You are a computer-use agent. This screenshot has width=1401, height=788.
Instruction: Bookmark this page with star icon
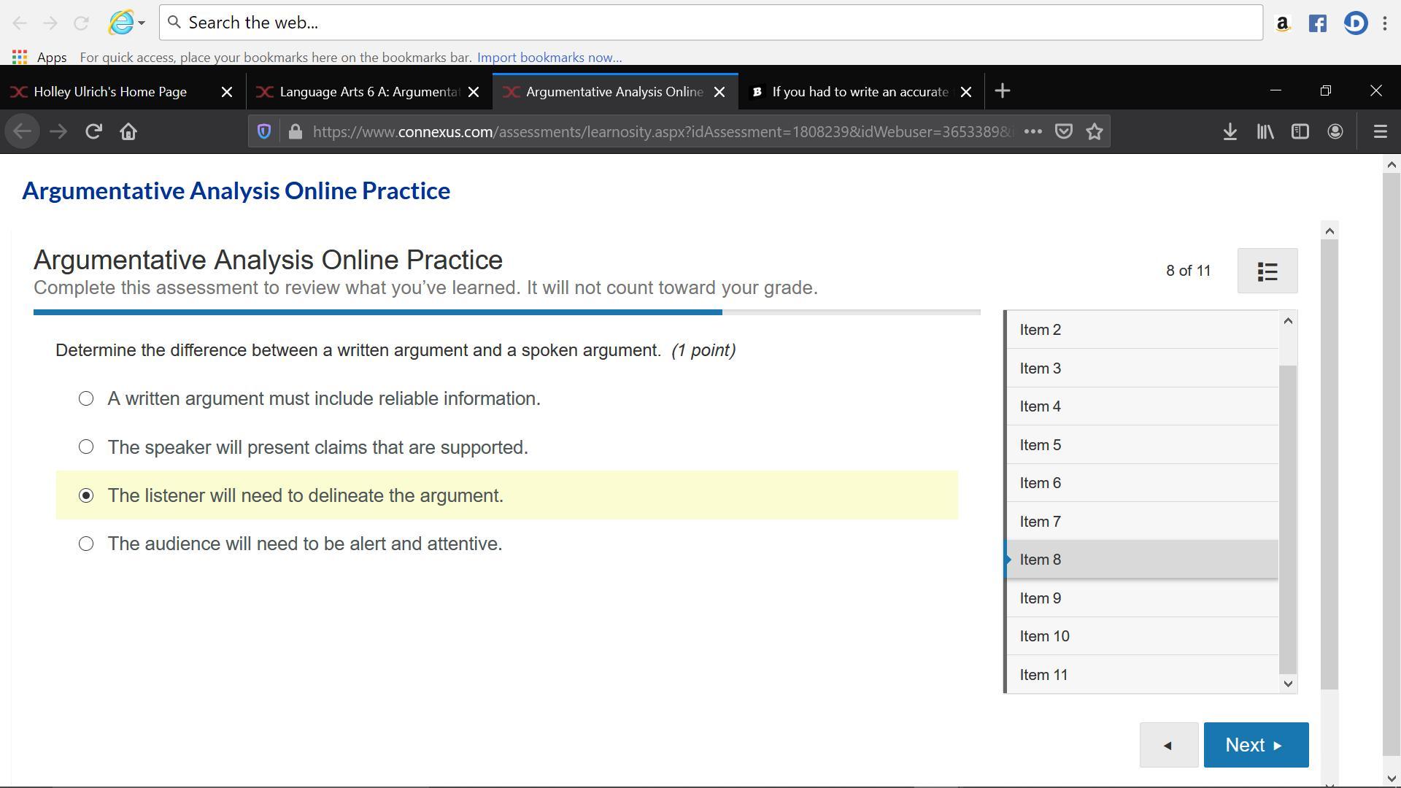coord(1094,132)
